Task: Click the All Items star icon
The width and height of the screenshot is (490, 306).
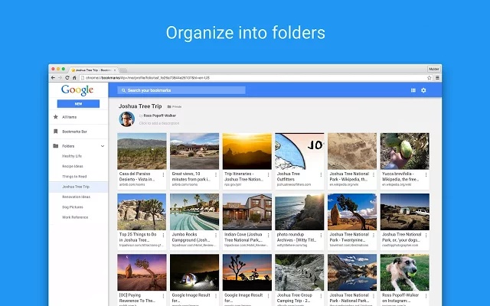Action: (56, 117)
